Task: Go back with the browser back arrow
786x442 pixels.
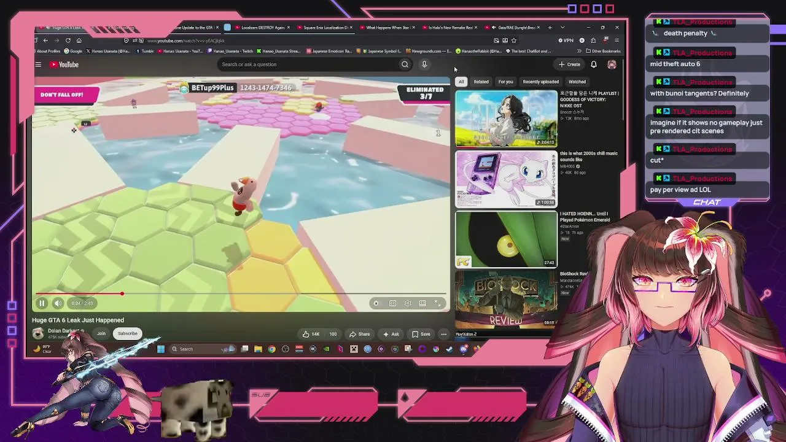Action: [x=45, y=41]
